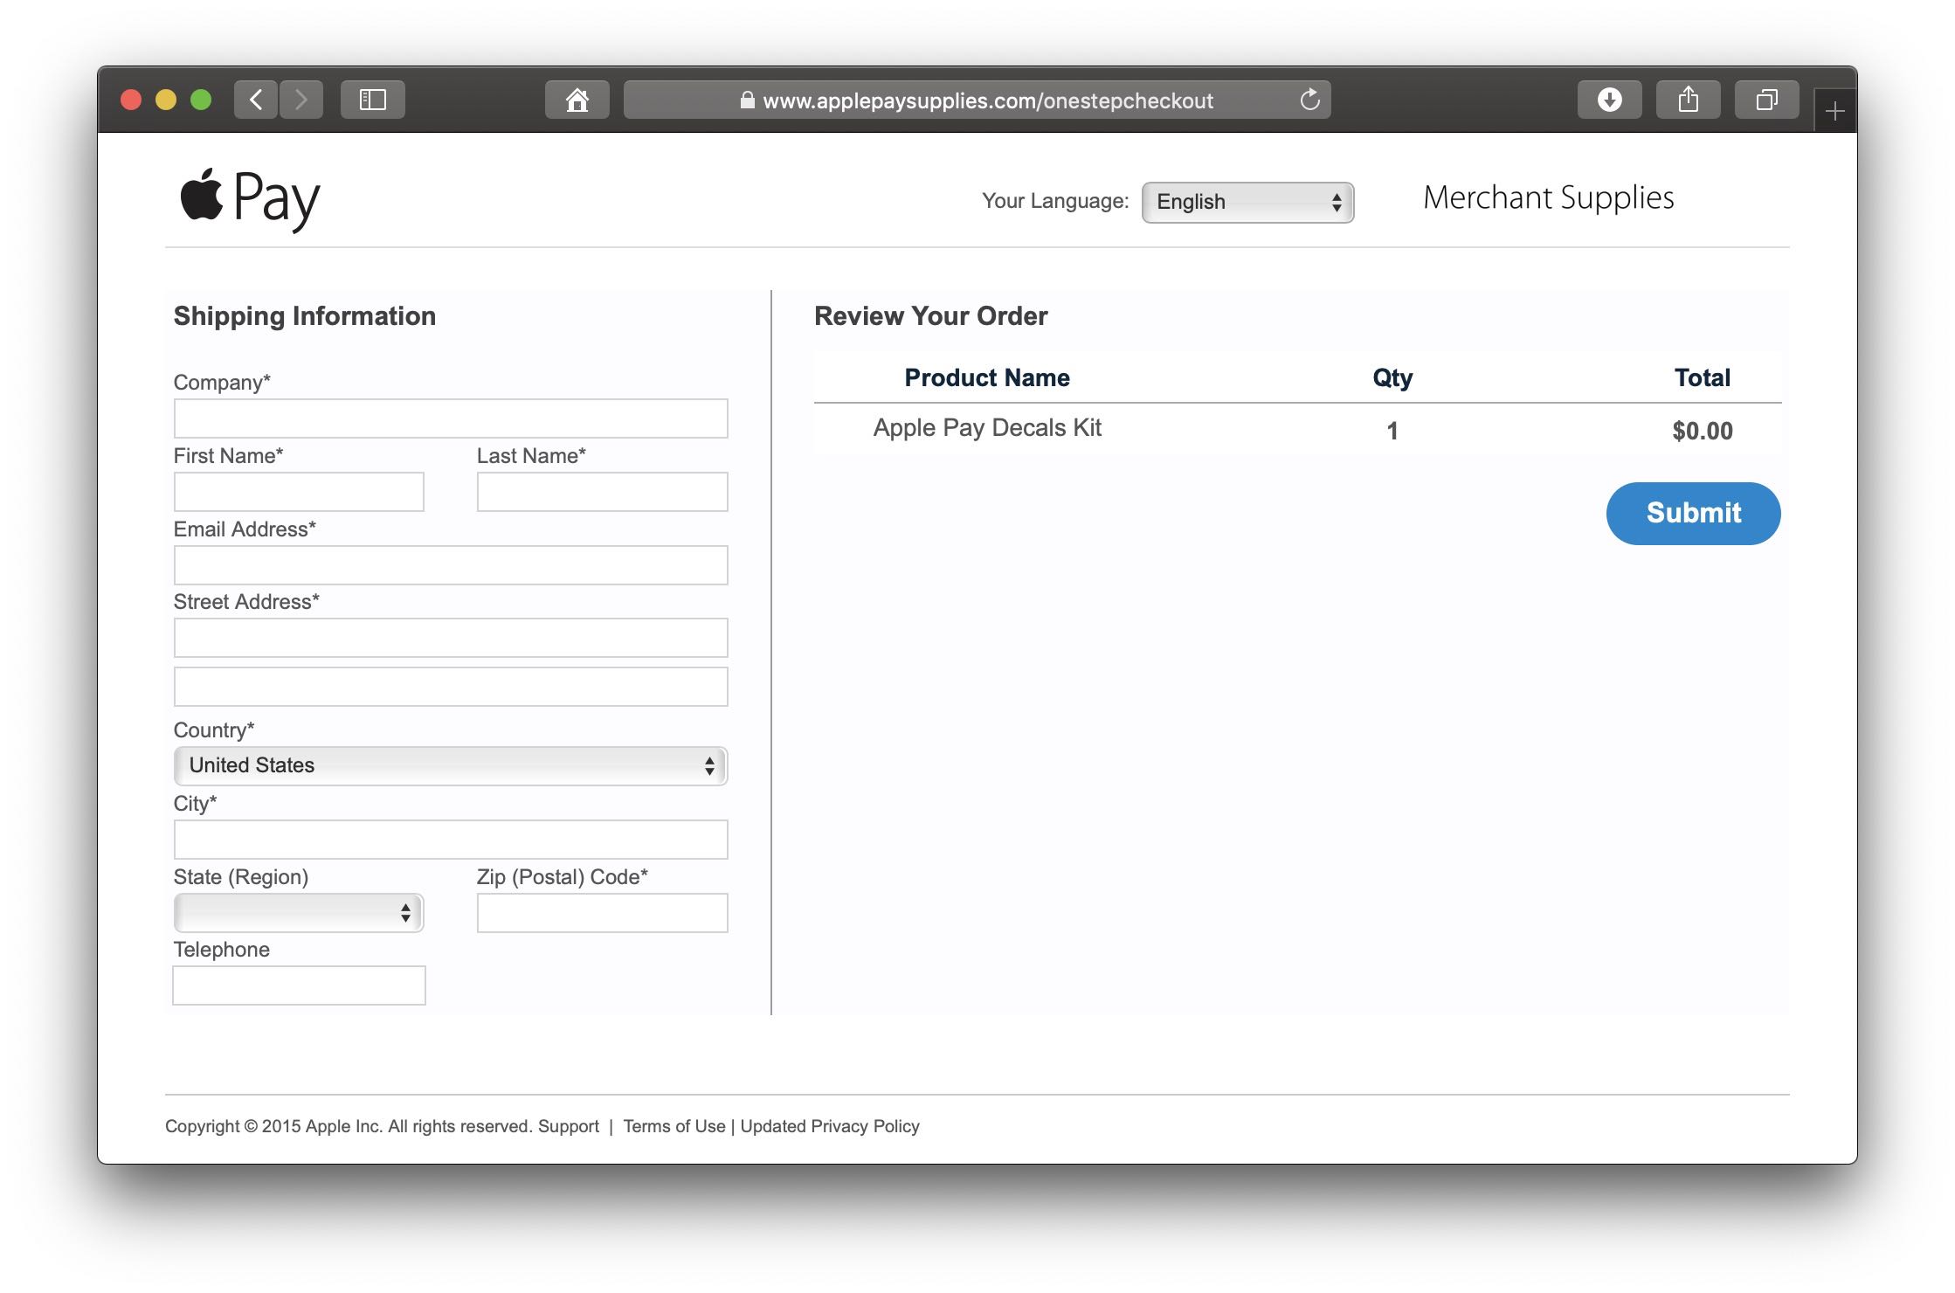Show all tabs overview icon
This screenshot has height=1293, width=1955.
click(1766, 100)
